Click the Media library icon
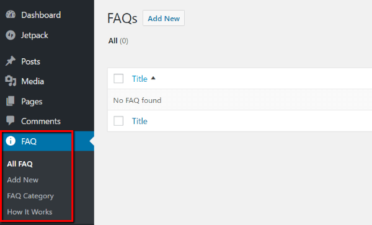This screenshot has height=225, width=372. [11, 81]
